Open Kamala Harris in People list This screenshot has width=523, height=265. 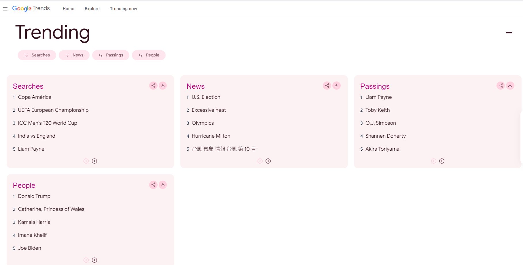tap(34, 222)
